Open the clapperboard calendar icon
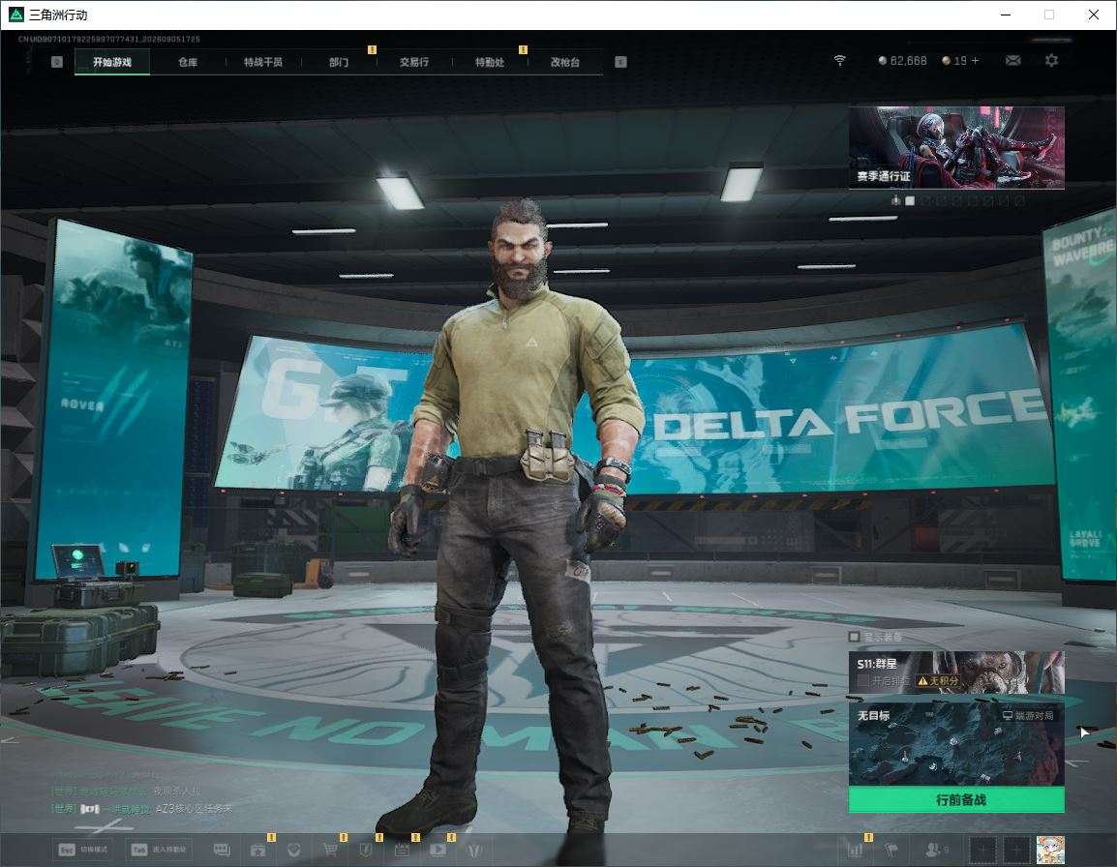Viewport: 1117px width, 867px height. (402, 850)
